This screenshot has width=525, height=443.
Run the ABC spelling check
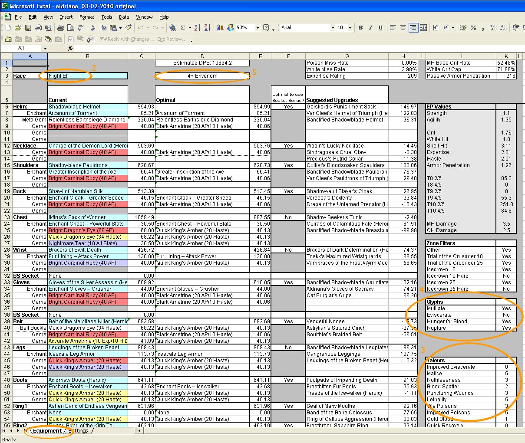coord(81,28)
